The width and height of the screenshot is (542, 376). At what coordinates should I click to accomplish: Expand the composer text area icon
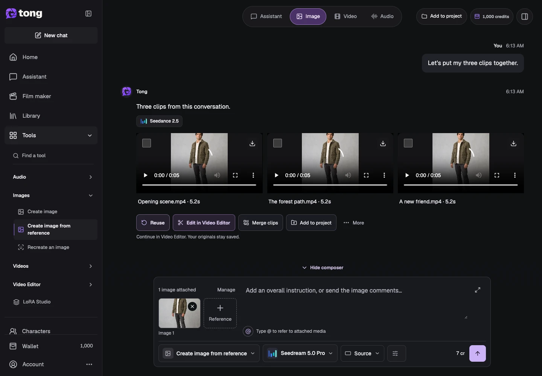pos(478,290)
